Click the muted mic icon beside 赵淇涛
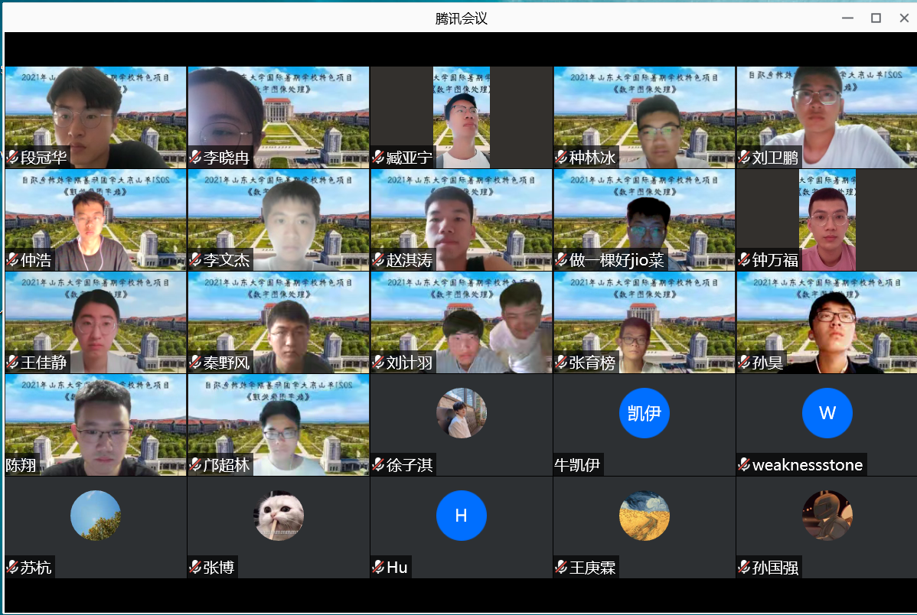The image size is (917, 615). tap(378, 260)
